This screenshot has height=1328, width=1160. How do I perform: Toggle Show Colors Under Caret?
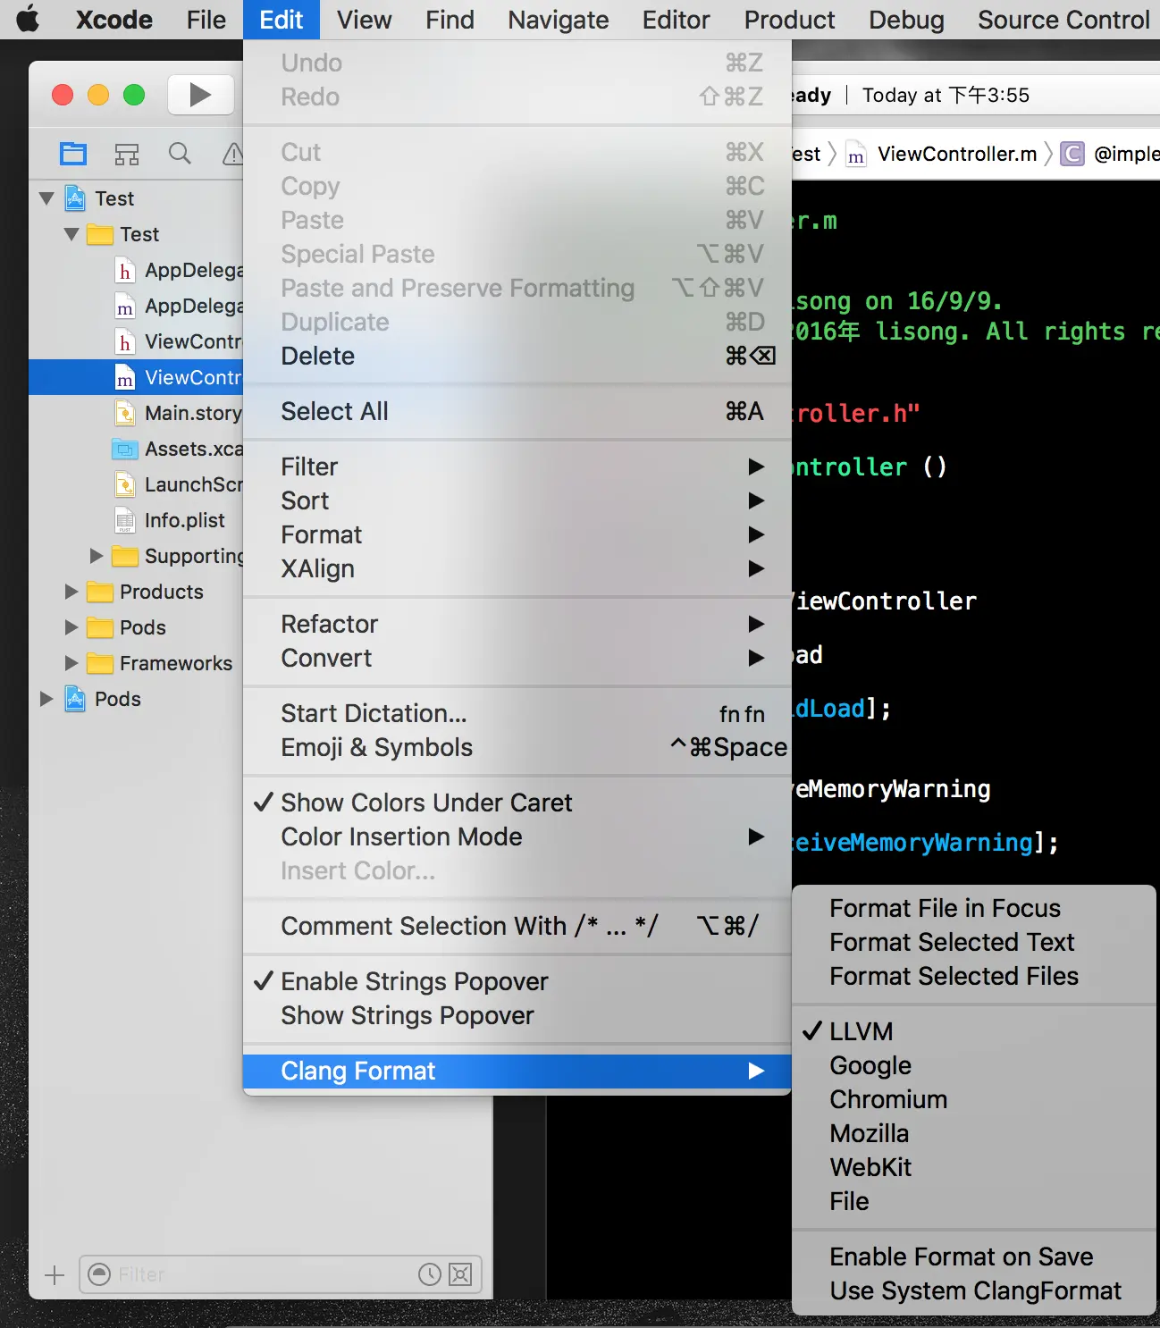(x=517, y=803)
